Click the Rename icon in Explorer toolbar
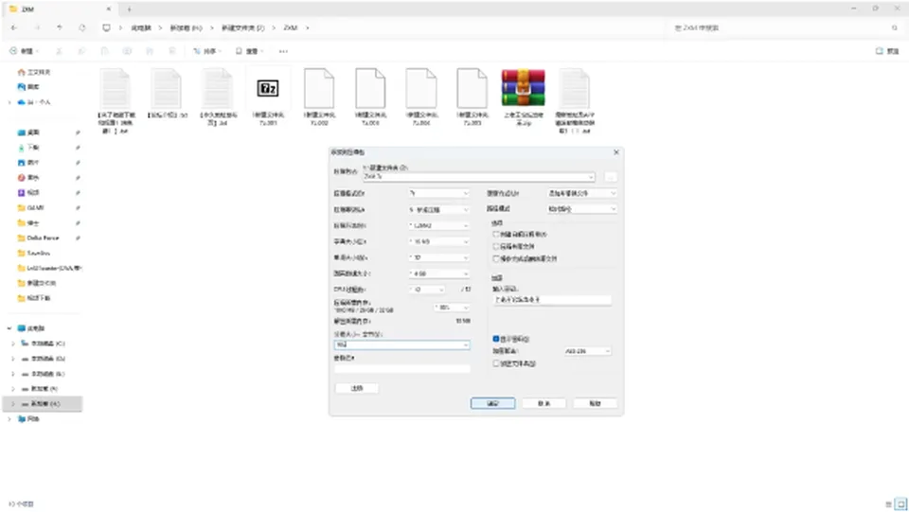The image size is (909, 512). 127,51
